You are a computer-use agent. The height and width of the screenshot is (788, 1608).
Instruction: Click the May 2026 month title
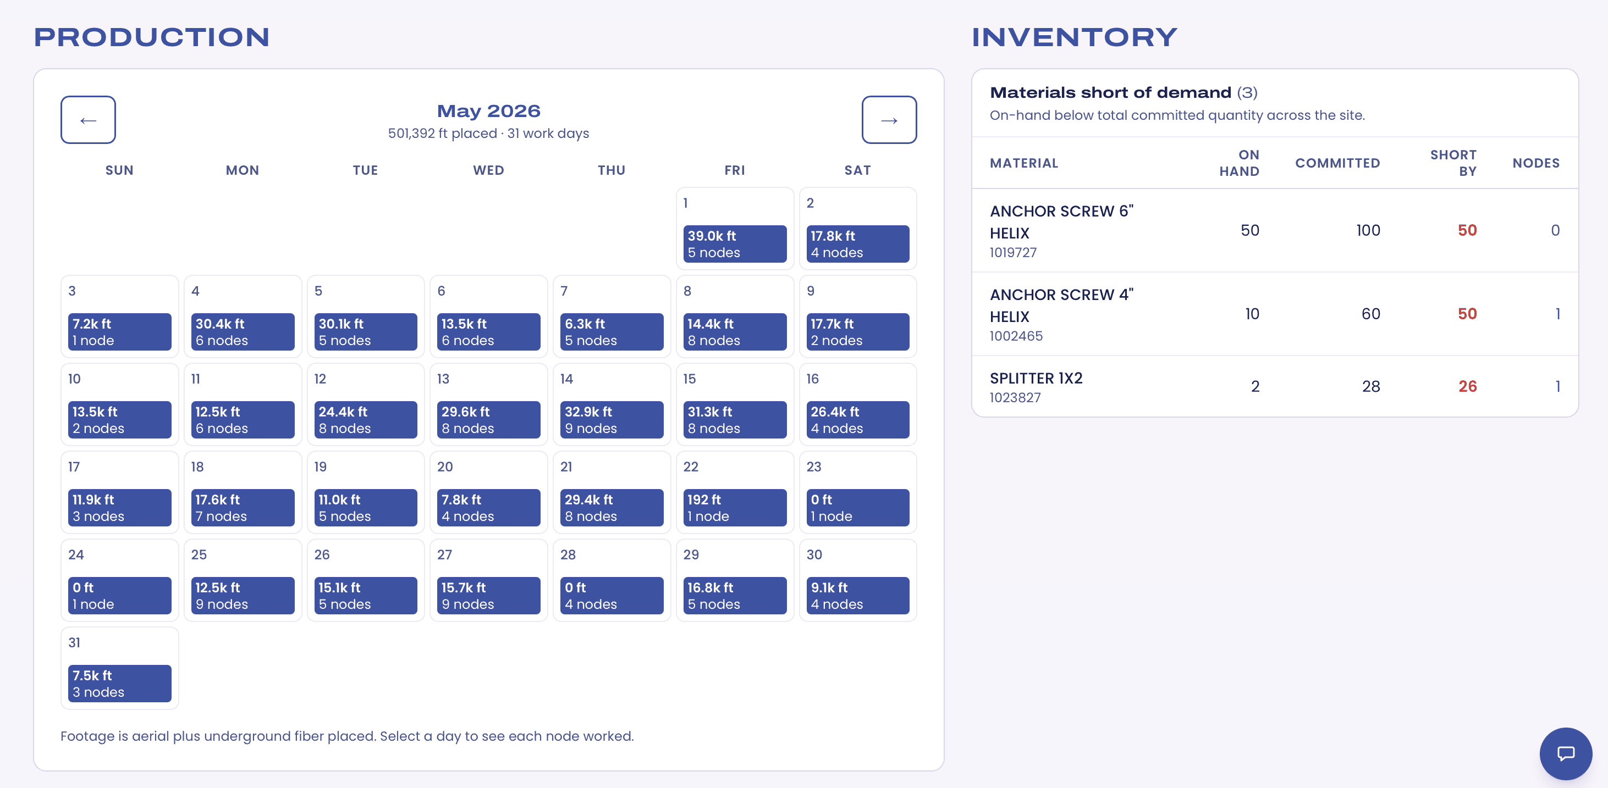pos(489,111)
